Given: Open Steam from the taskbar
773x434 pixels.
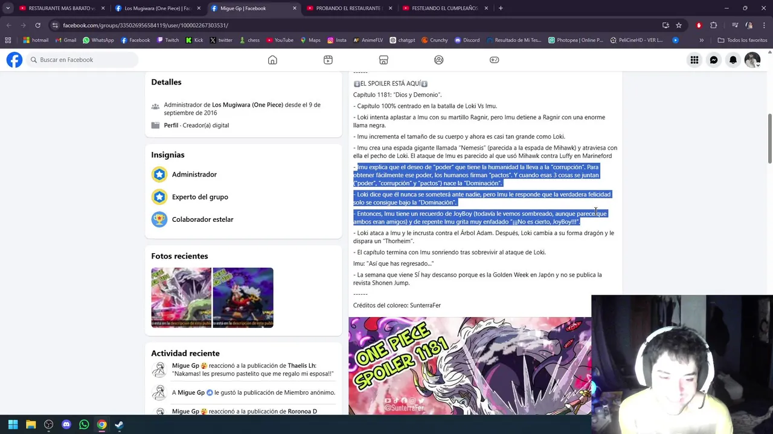Looking at the screenshot, I should click(x=120, y=424).
